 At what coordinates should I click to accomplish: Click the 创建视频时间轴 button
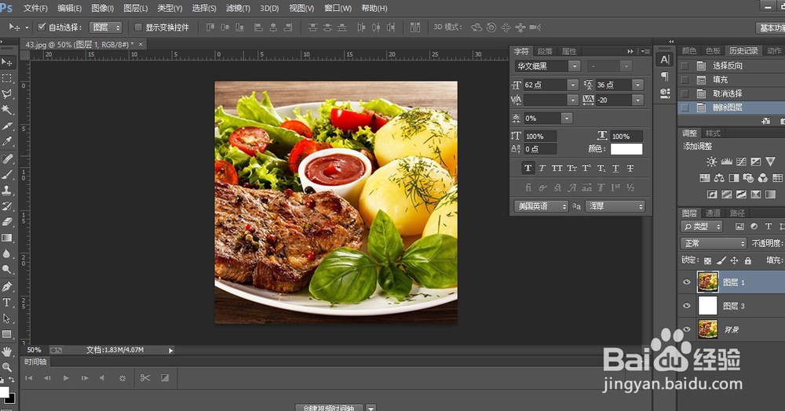pos(329,408)
